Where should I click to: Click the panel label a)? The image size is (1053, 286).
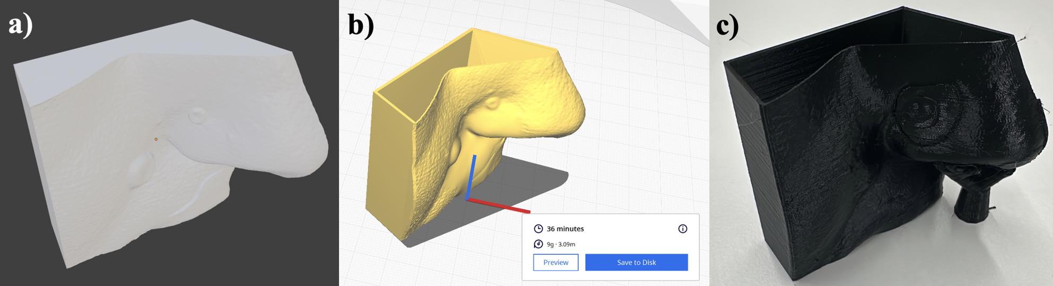(x=21, y=24)
